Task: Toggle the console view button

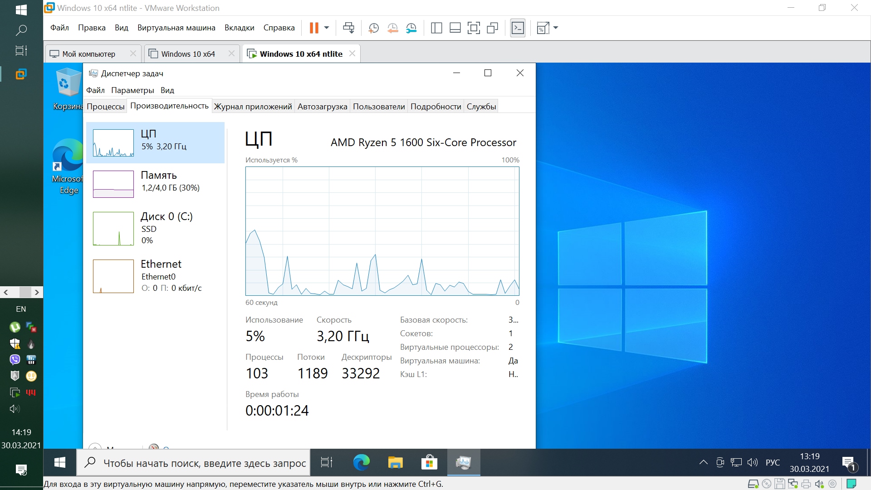Action: point(518,28)
